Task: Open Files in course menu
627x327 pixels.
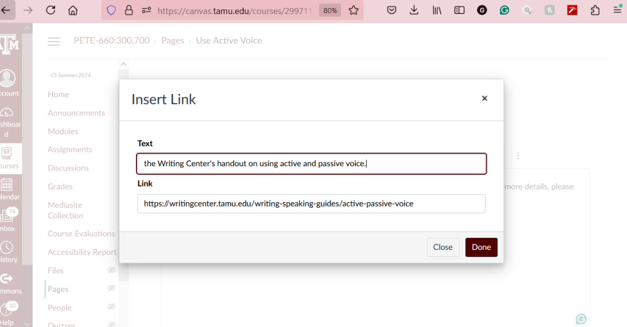Action: click(56, 271)
